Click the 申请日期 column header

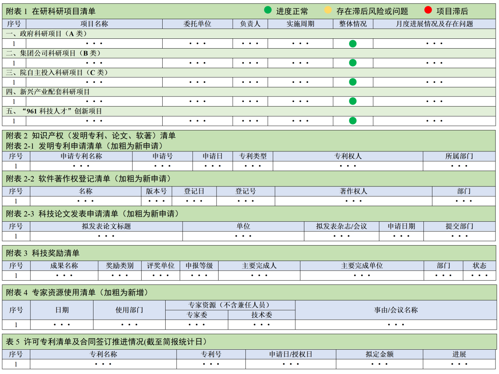pyautogui.click(x=401, y=226)
